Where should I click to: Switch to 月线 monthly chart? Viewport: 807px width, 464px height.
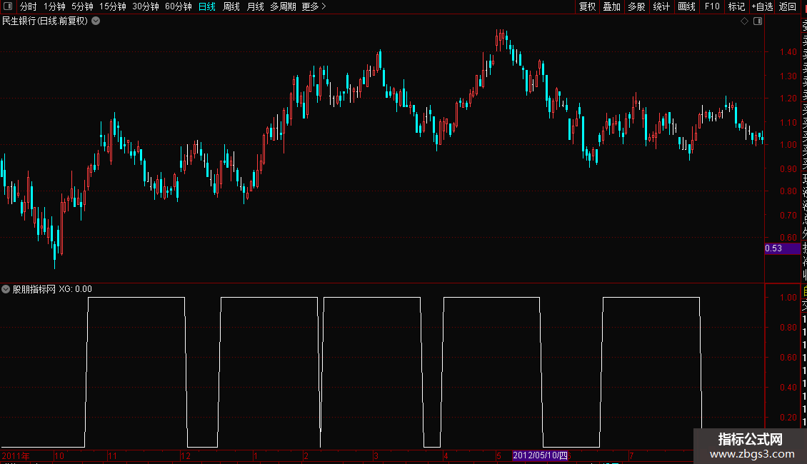[x=255, y=6]
